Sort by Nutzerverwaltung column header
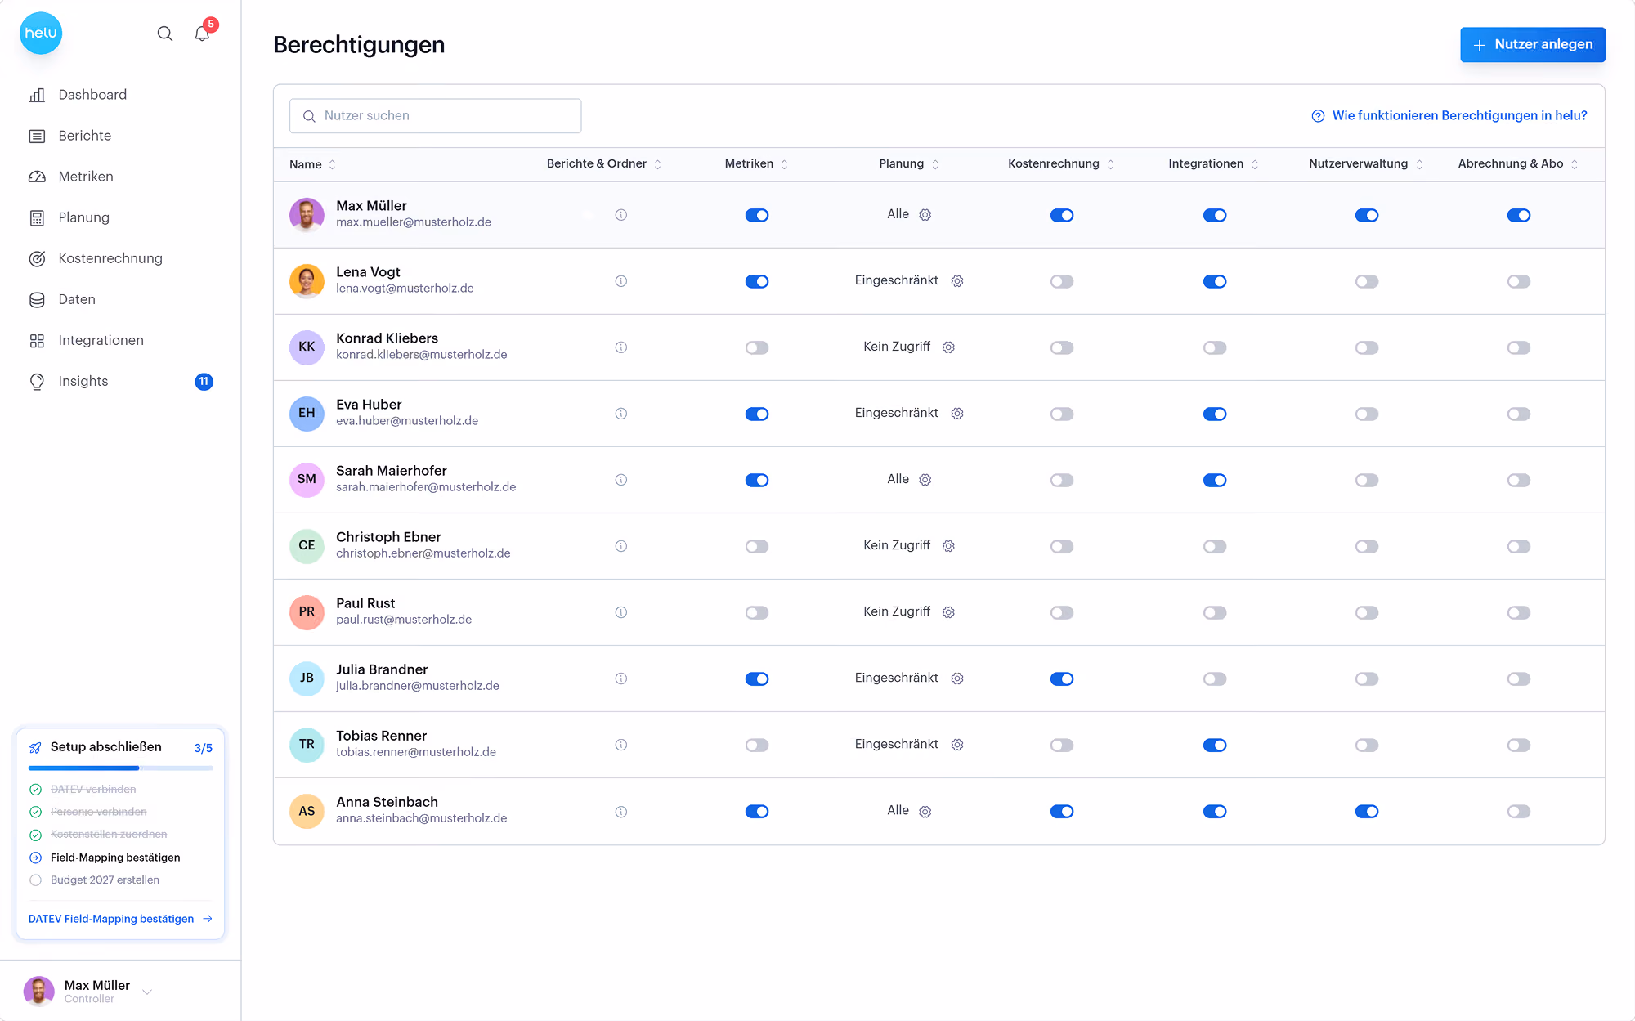1635x1021 pixels. click(x=1366, y=163)
